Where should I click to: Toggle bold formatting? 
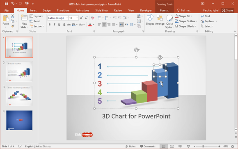pos(50,25)
